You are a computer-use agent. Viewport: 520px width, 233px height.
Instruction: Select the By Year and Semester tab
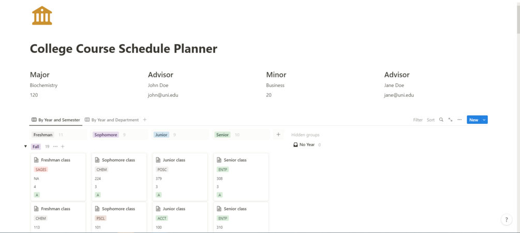coord(56,120)
